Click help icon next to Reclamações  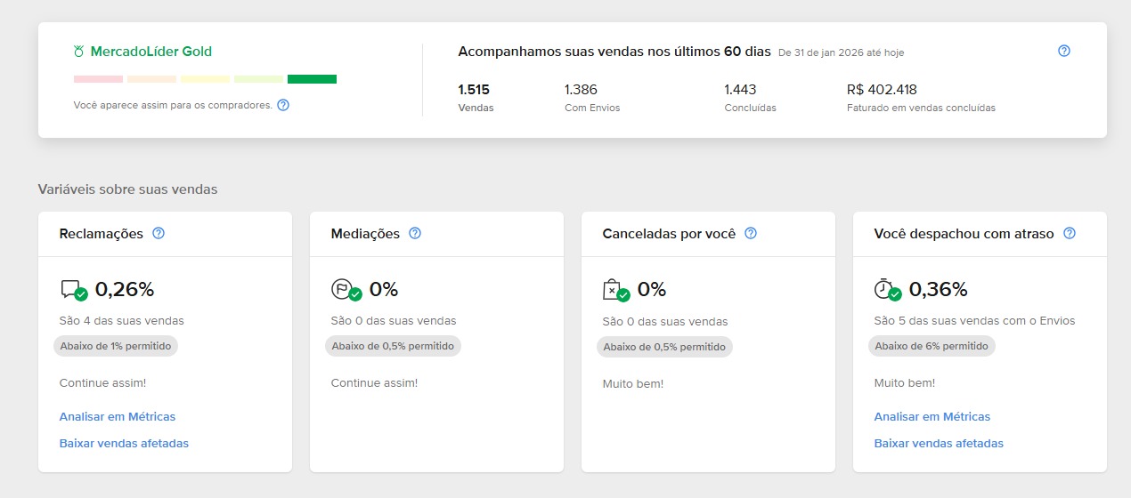(159, 234)
